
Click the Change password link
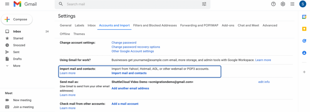click(124, 43)
